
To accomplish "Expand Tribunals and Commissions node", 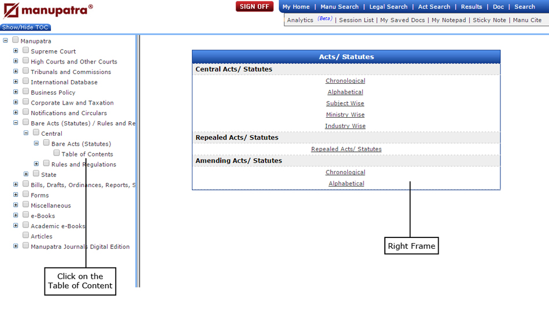I will click(16, 72).
